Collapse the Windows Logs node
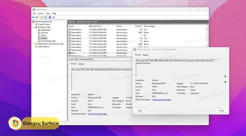The height and width of the screenshot is (136, 246). pyautogui.click(x=33, y=27)
